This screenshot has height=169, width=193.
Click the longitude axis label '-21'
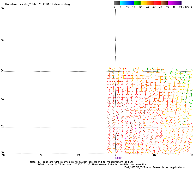(x=115, y=155)
